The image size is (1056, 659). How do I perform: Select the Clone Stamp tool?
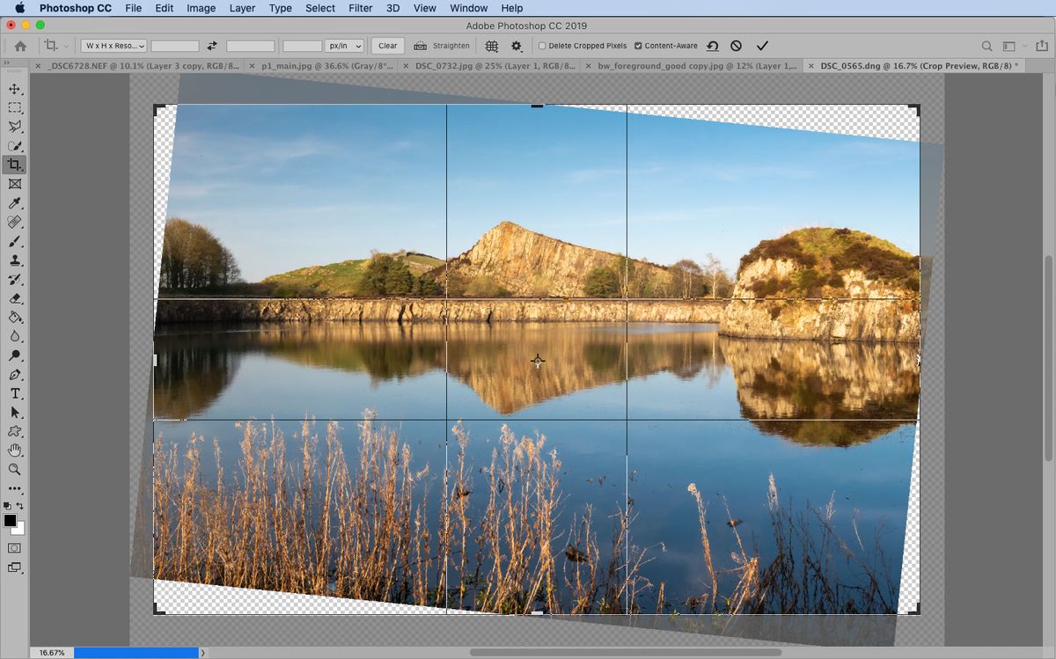15,260
